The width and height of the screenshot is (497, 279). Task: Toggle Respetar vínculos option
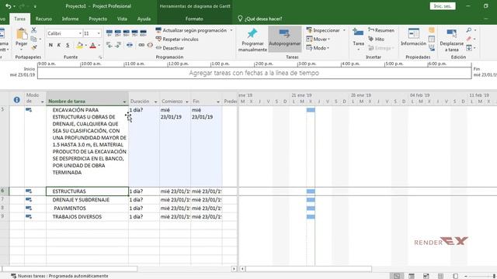(x=177, y=39)
